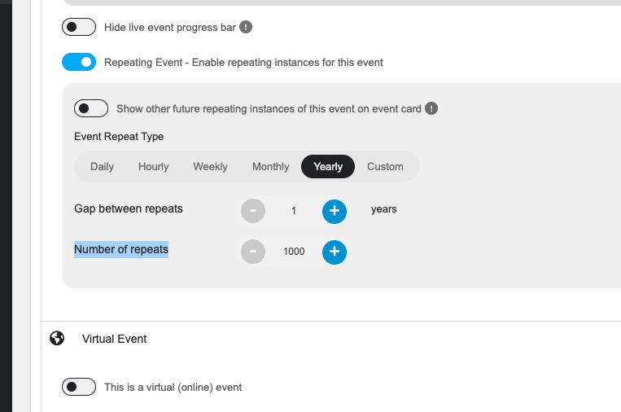Screen dimensions: 621x412
Task: Click the number of repeats value 1000
Action: (x=294, y=252)
